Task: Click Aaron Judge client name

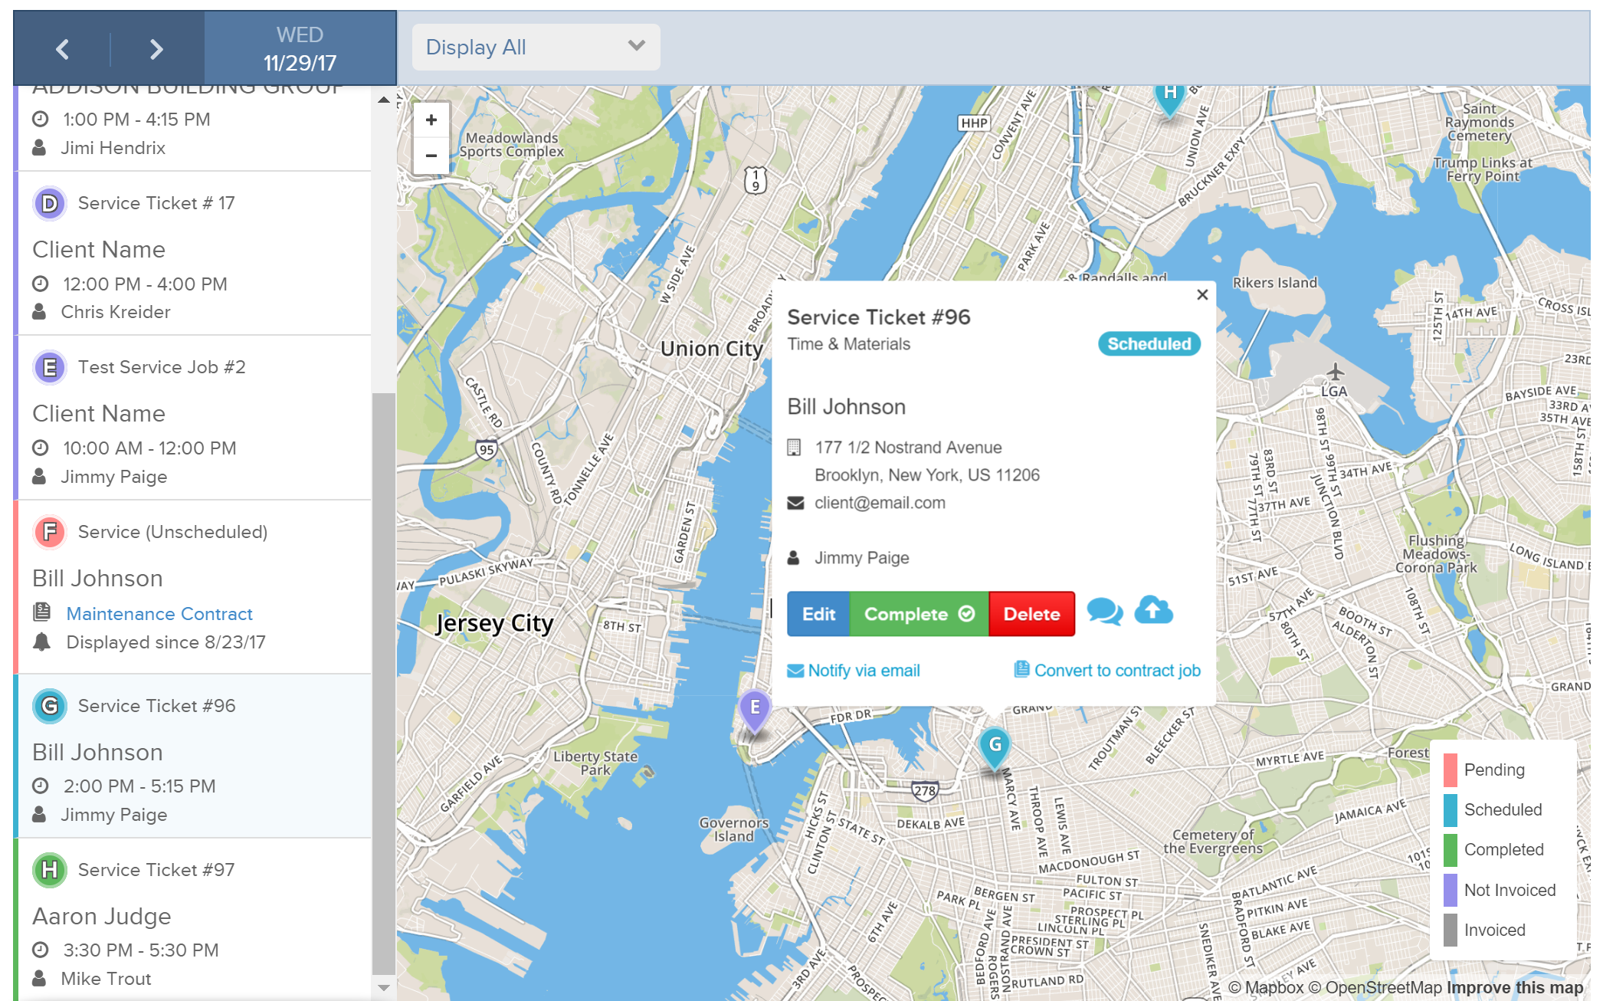Action: coord(101,916)
